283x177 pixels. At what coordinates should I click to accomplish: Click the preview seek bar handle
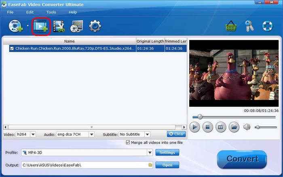pos(200,117)
